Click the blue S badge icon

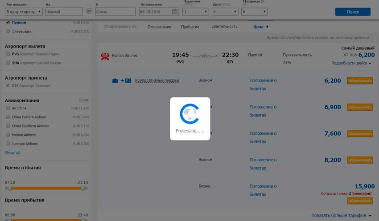pos(128,80)
